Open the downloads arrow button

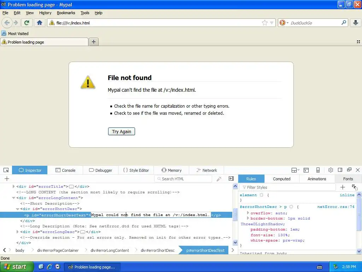coord(356,23)
